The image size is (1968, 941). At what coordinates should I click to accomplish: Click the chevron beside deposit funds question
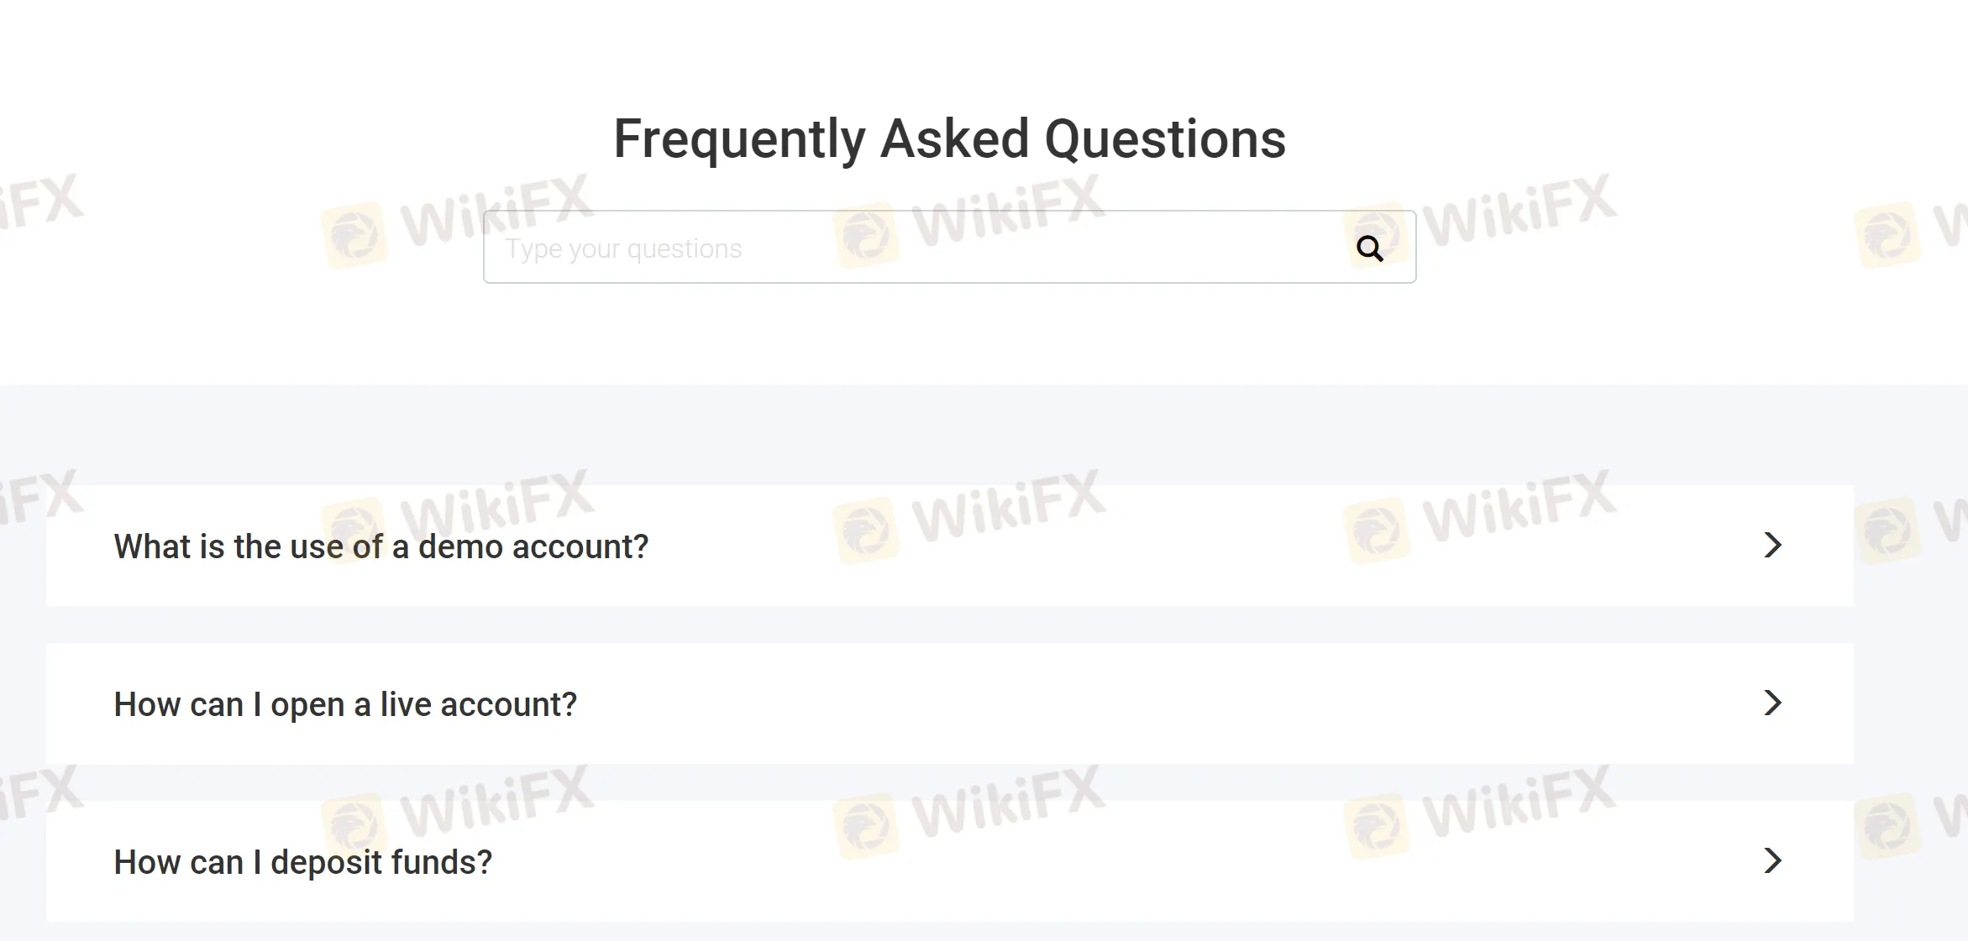[1772, 861]
